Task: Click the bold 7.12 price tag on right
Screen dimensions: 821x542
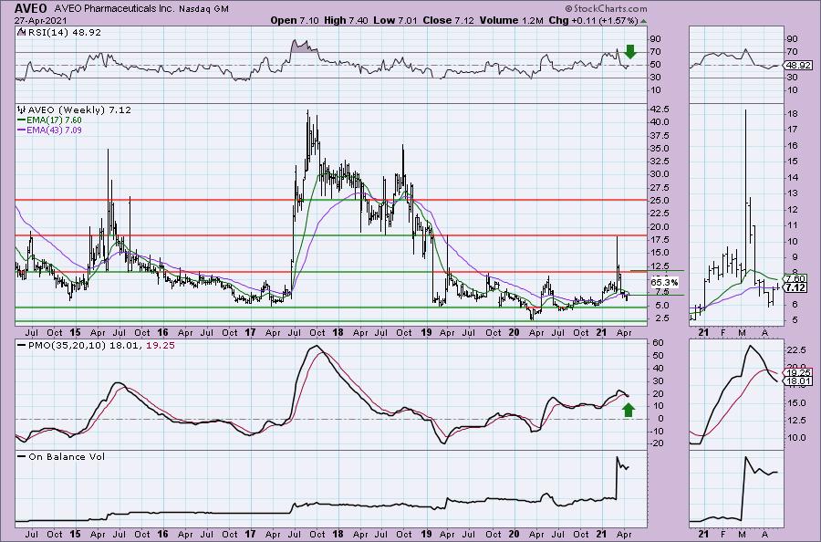Action: tap(796, 288)
